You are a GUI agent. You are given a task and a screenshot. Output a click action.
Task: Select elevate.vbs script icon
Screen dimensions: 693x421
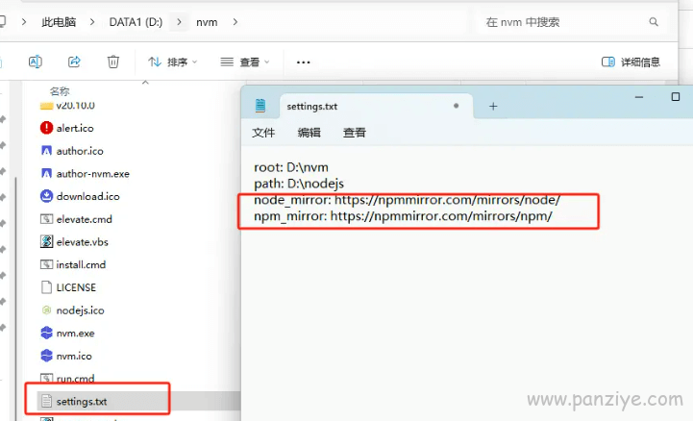click(46, 241)
